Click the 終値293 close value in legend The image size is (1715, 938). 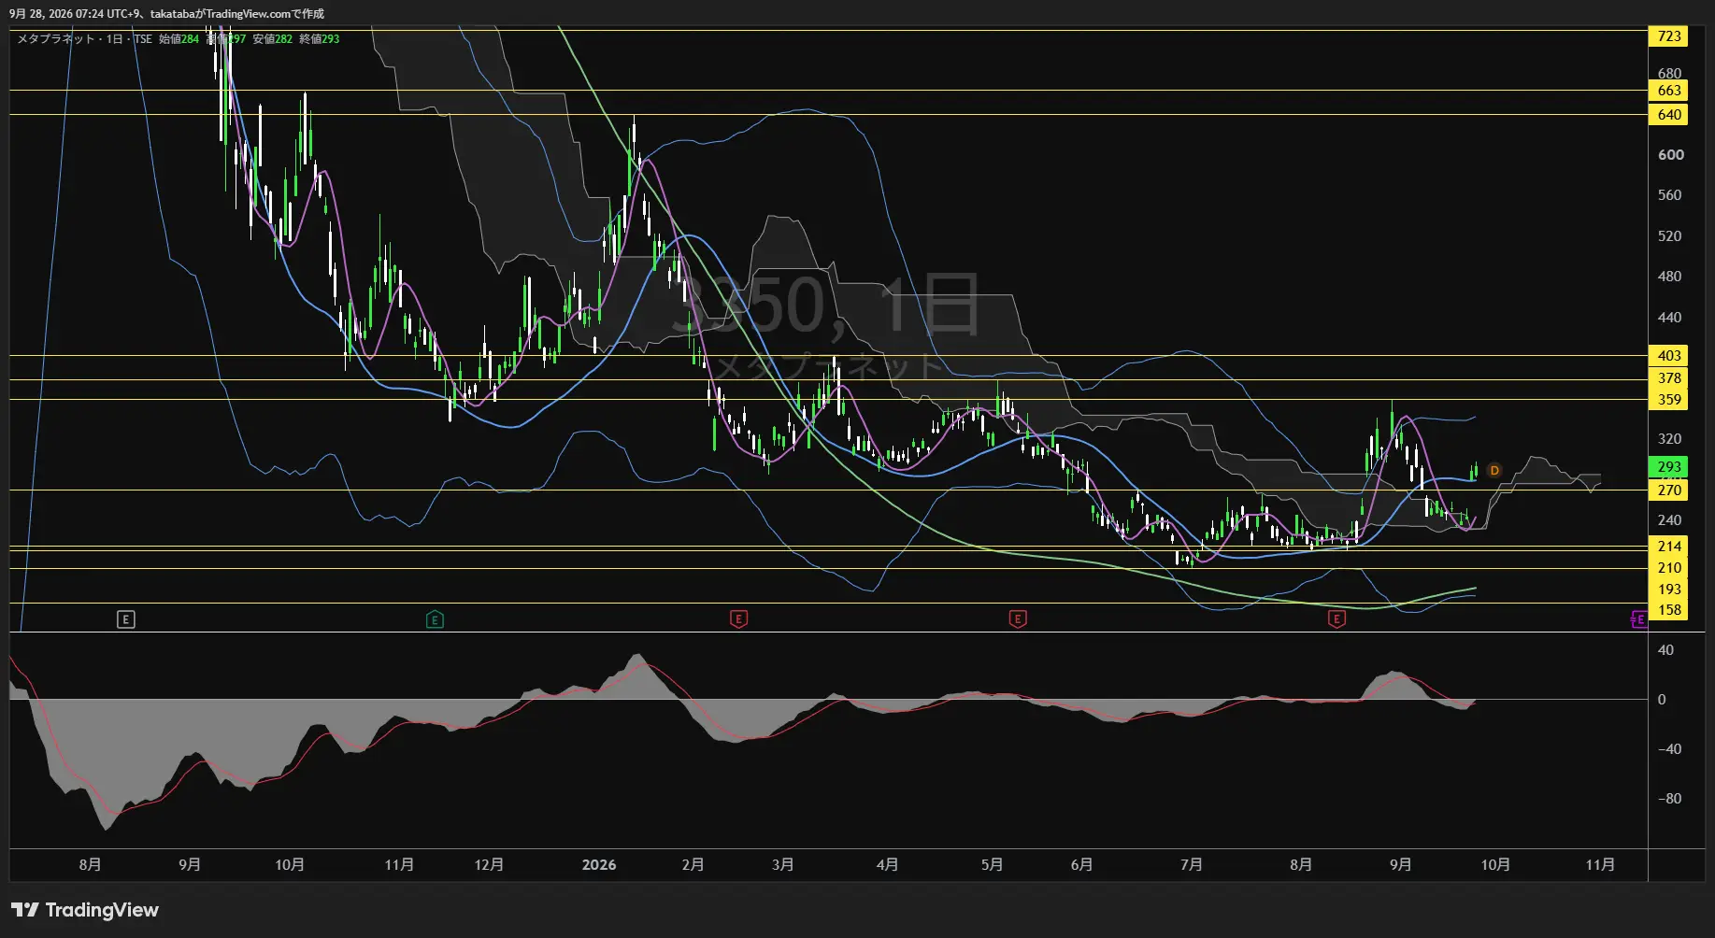click(320, 39)
